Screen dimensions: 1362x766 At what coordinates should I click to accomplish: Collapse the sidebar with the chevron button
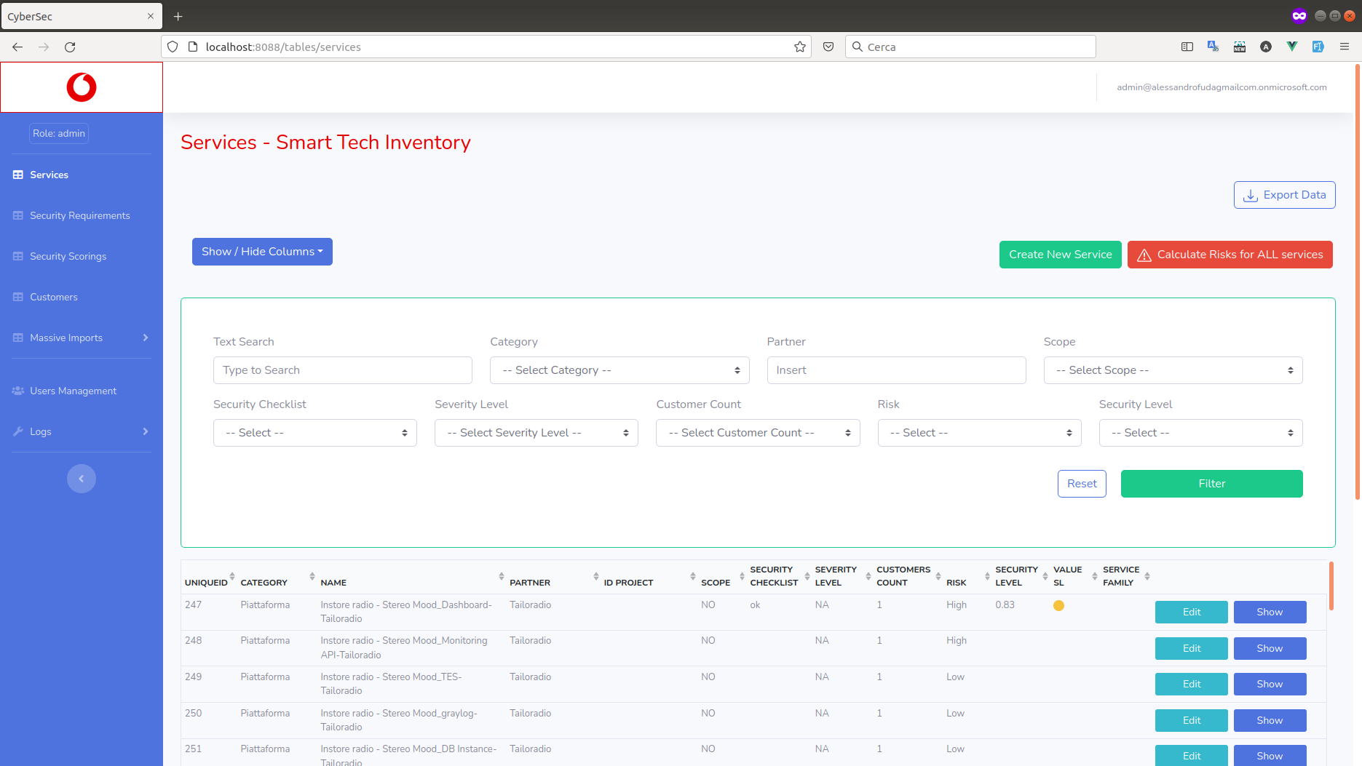pyautogui.click(x=82, y=479)
